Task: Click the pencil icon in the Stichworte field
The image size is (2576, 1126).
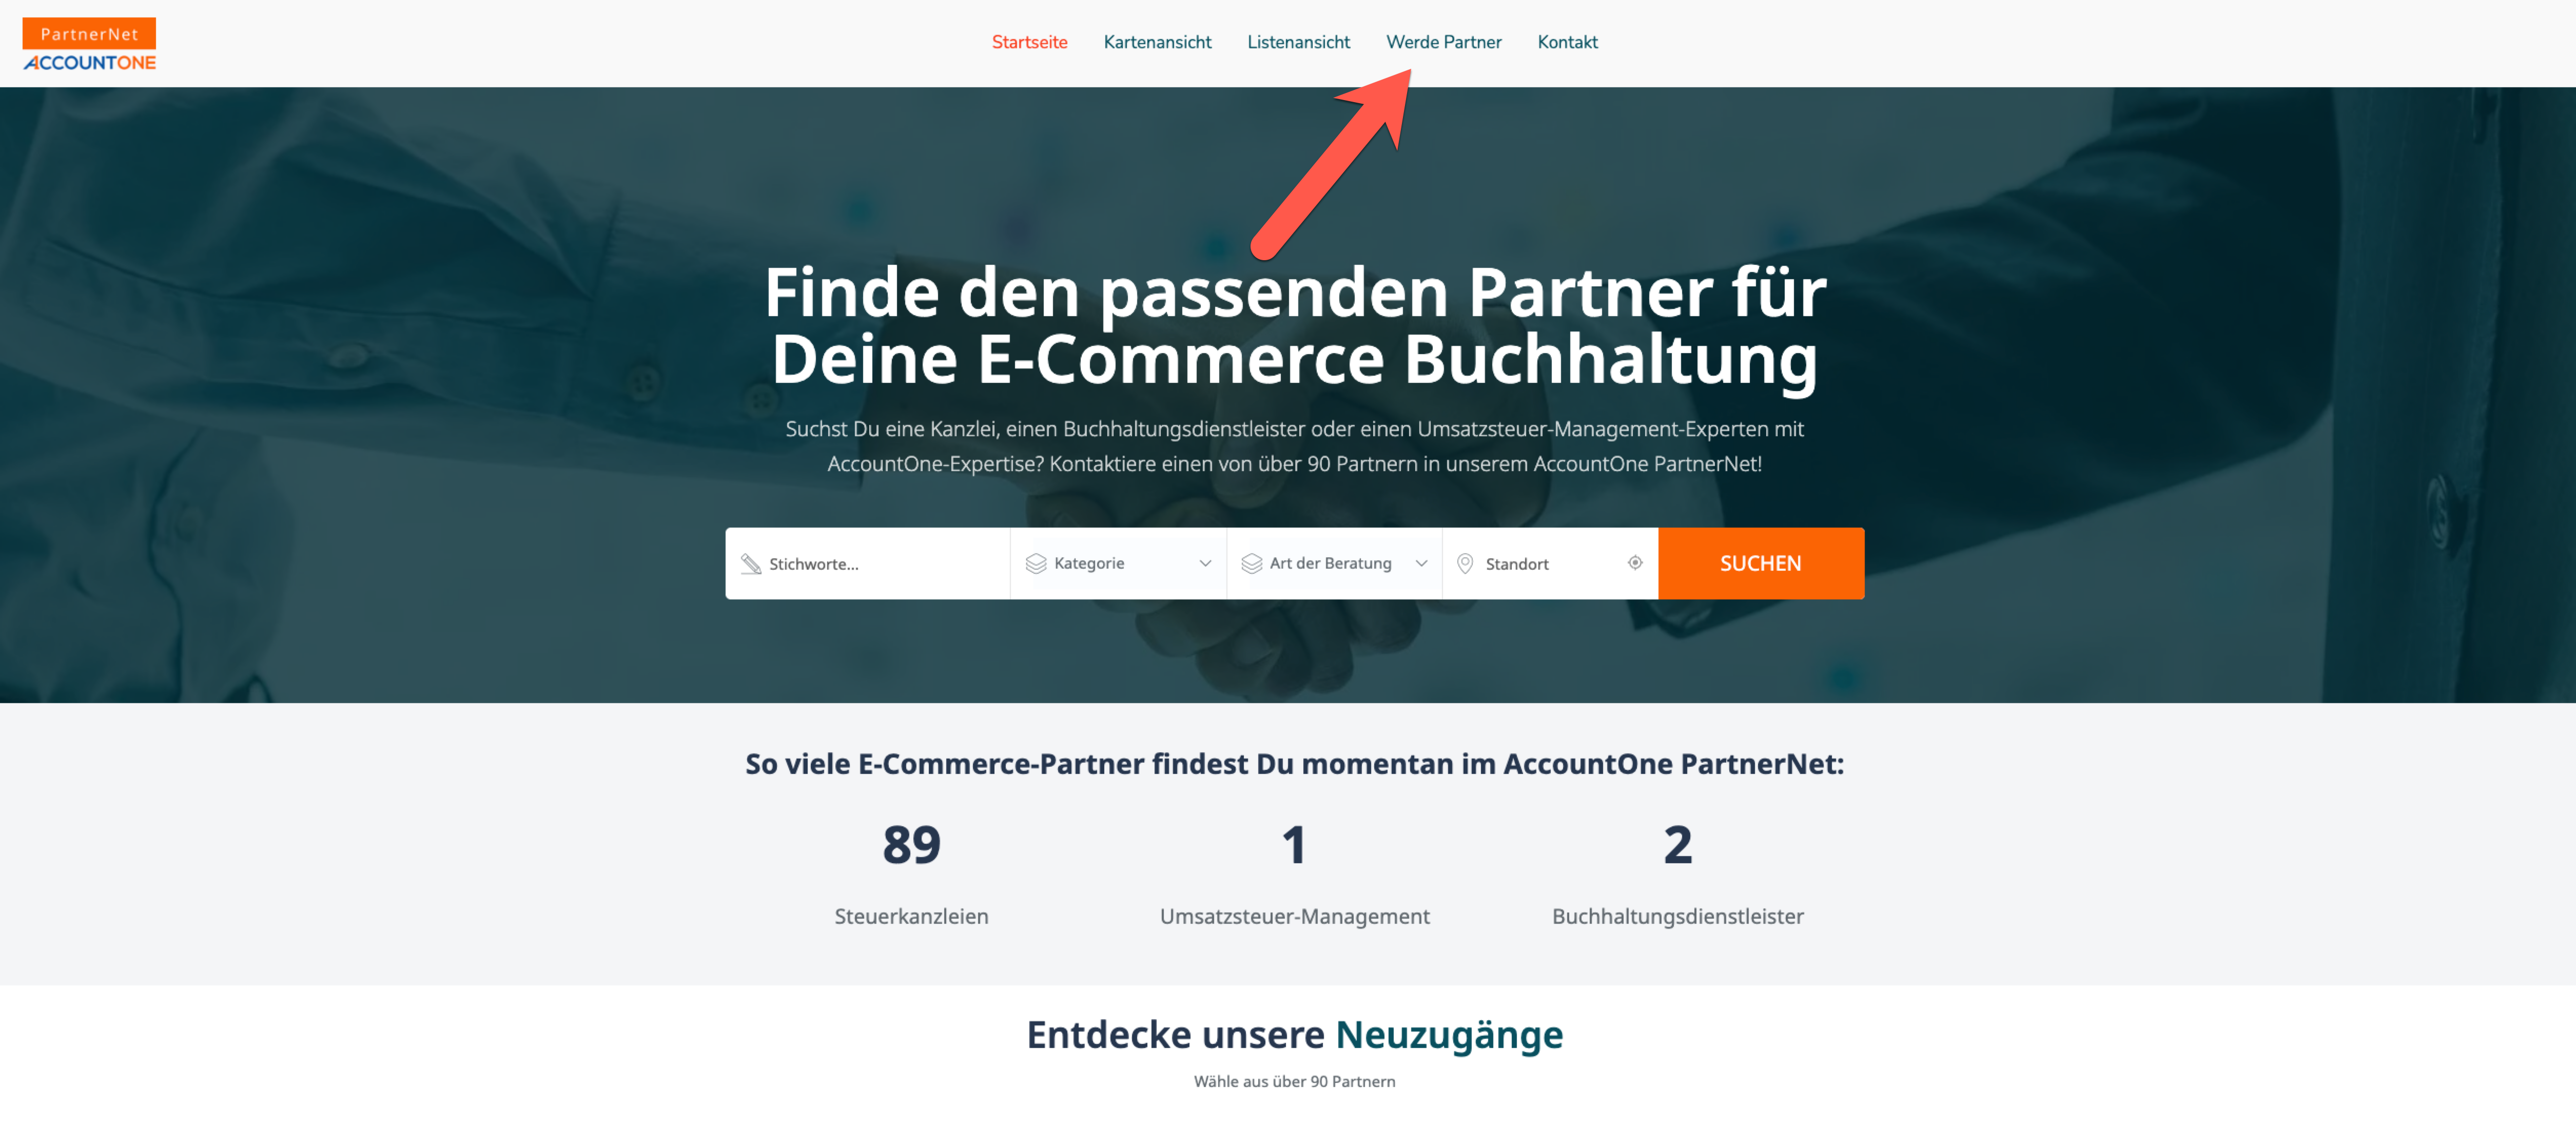Action: 751,564
